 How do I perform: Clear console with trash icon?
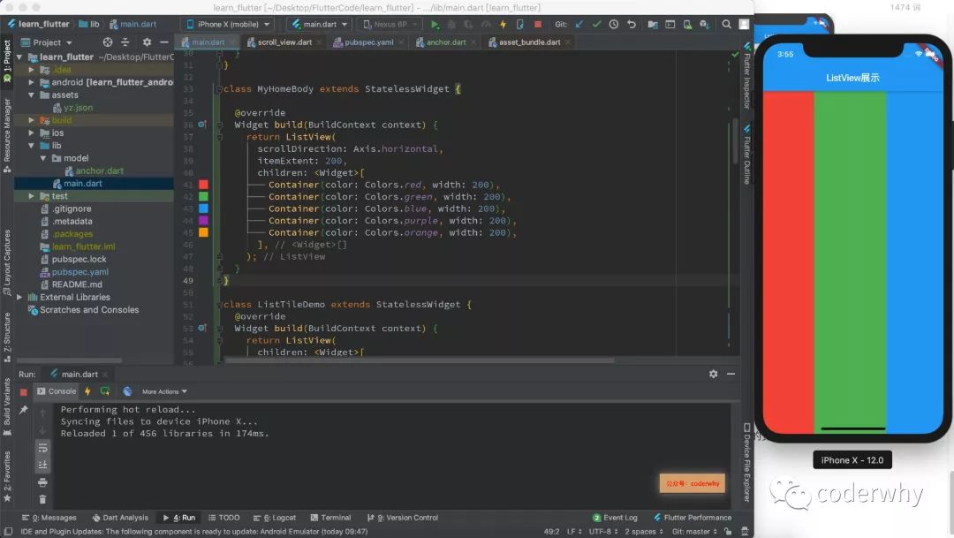42,500
